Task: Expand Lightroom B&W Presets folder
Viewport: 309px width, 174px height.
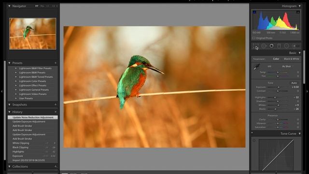Action: pyautogui.click(x=16, y=72)
